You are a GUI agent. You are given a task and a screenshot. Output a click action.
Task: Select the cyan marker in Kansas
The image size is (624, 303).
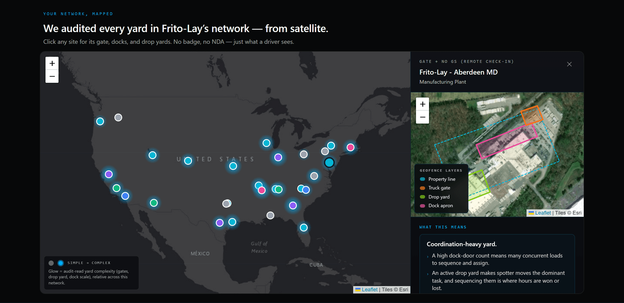tap(233, 166)
